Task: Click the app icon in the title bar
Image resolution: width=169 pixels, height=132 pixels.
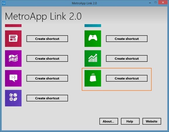Action: 4,3
